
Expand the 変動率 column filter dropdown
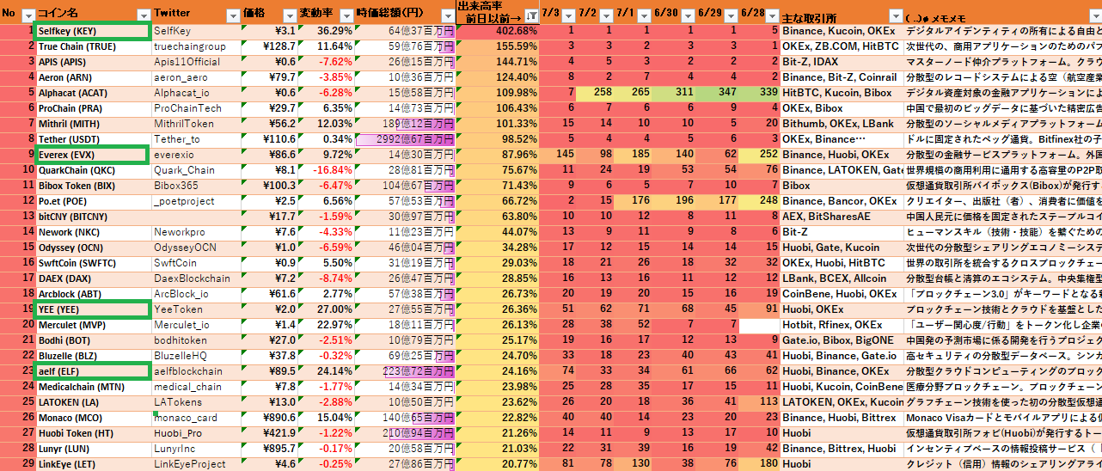point(344,15)
